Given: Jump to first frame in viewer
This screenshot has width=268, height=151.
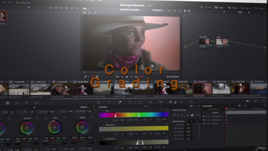Looking at the screenshot, I should click(117, 77).
